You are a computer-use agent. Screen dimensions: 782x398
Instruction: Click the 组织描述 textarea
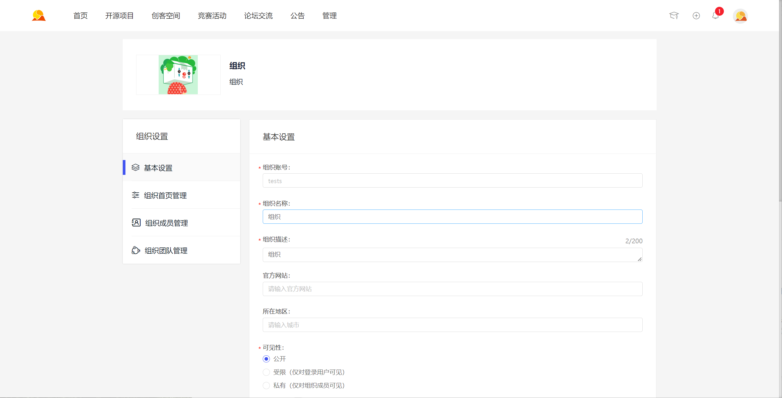(x=452, y=255)
